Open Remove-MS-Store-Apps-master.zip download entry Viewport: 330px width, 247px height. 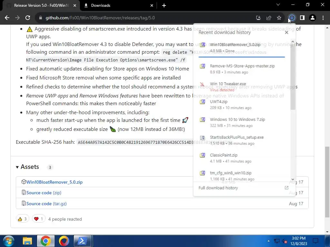point(242,69)
